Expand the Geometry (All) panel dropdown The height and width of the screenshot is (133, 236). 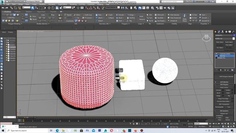pos(105,24)
